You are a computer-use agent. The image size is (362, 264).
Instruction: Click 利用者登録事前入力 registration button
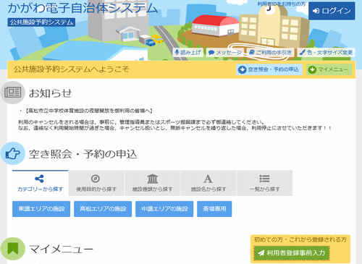292,253
